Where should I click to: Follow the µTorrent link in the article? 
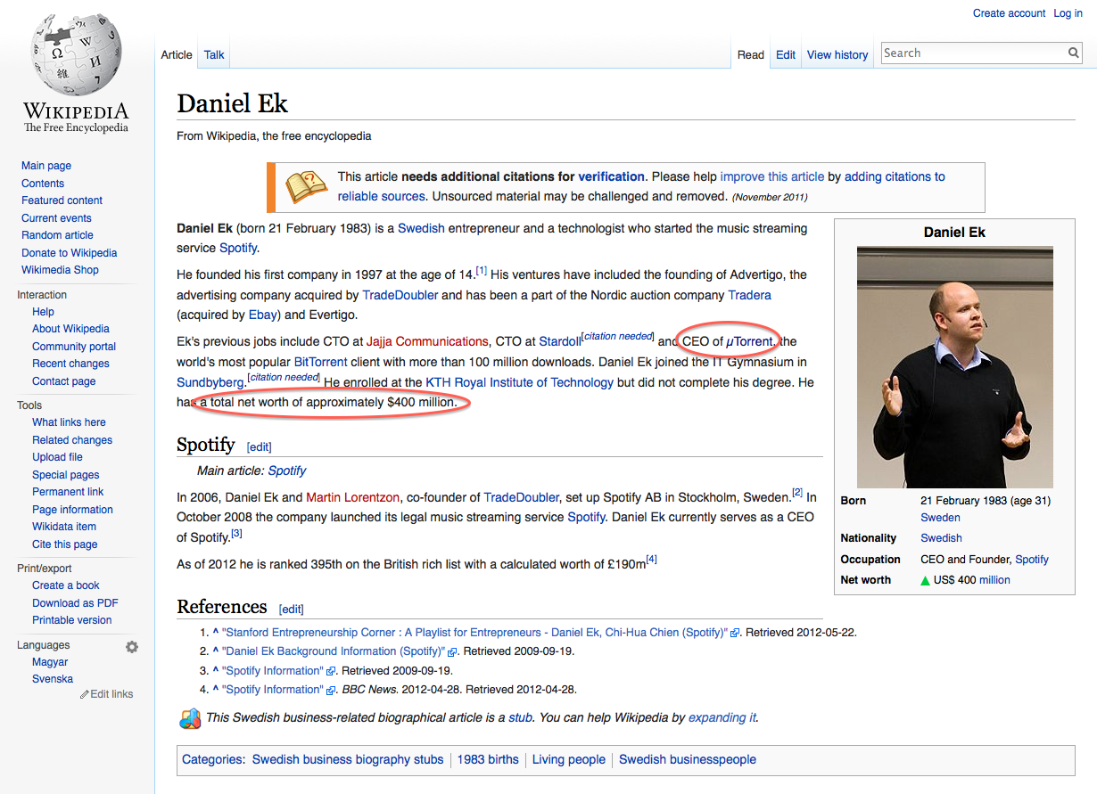click(749, 341)
